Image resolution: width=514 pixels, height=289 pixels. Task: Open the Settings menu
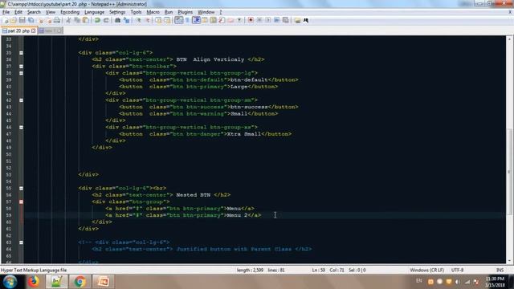(x=117, y=12)
